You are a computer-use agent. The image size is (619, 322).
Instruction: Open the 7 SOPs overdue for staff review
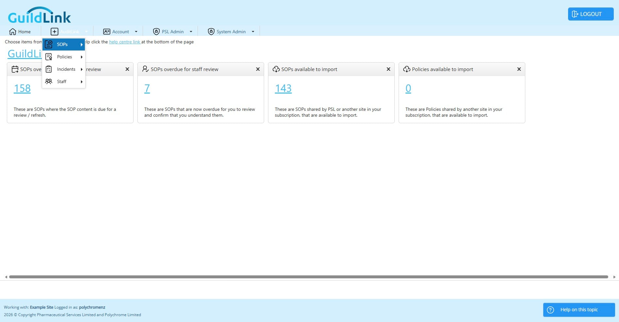pos(147,88)
